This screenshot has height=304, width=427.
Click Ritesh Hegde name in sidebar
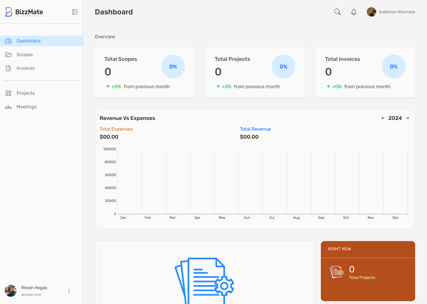tap(34, 288)
